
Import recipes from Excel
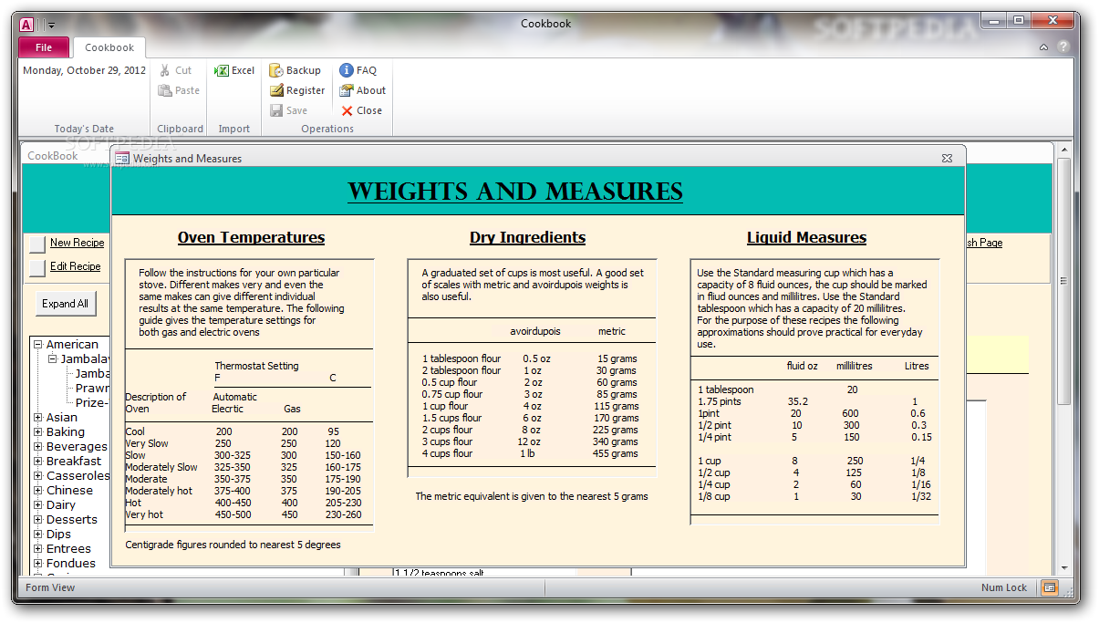tap(234, 70)
